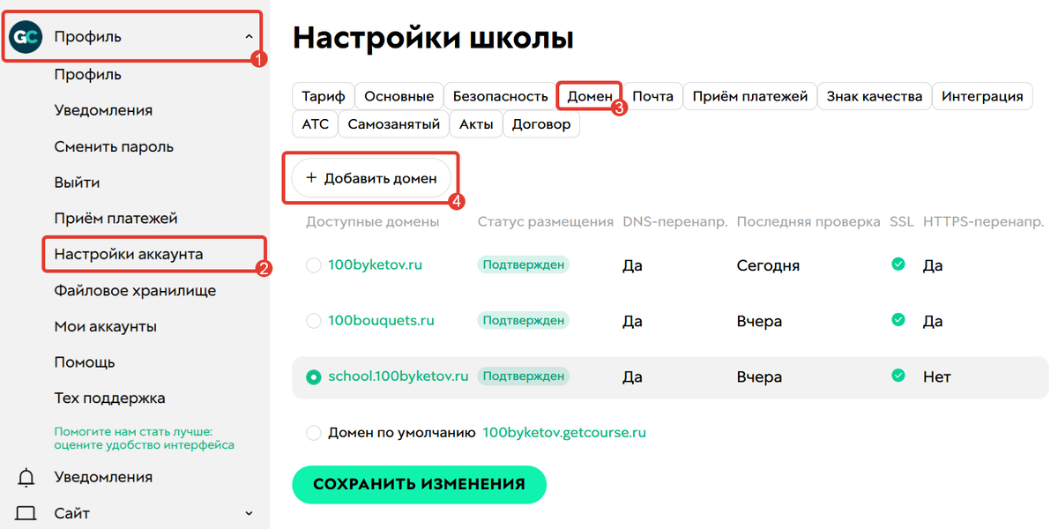1058x529 pixels.
Task: Switch to the Знак качества tab
Action: point(875,96)
